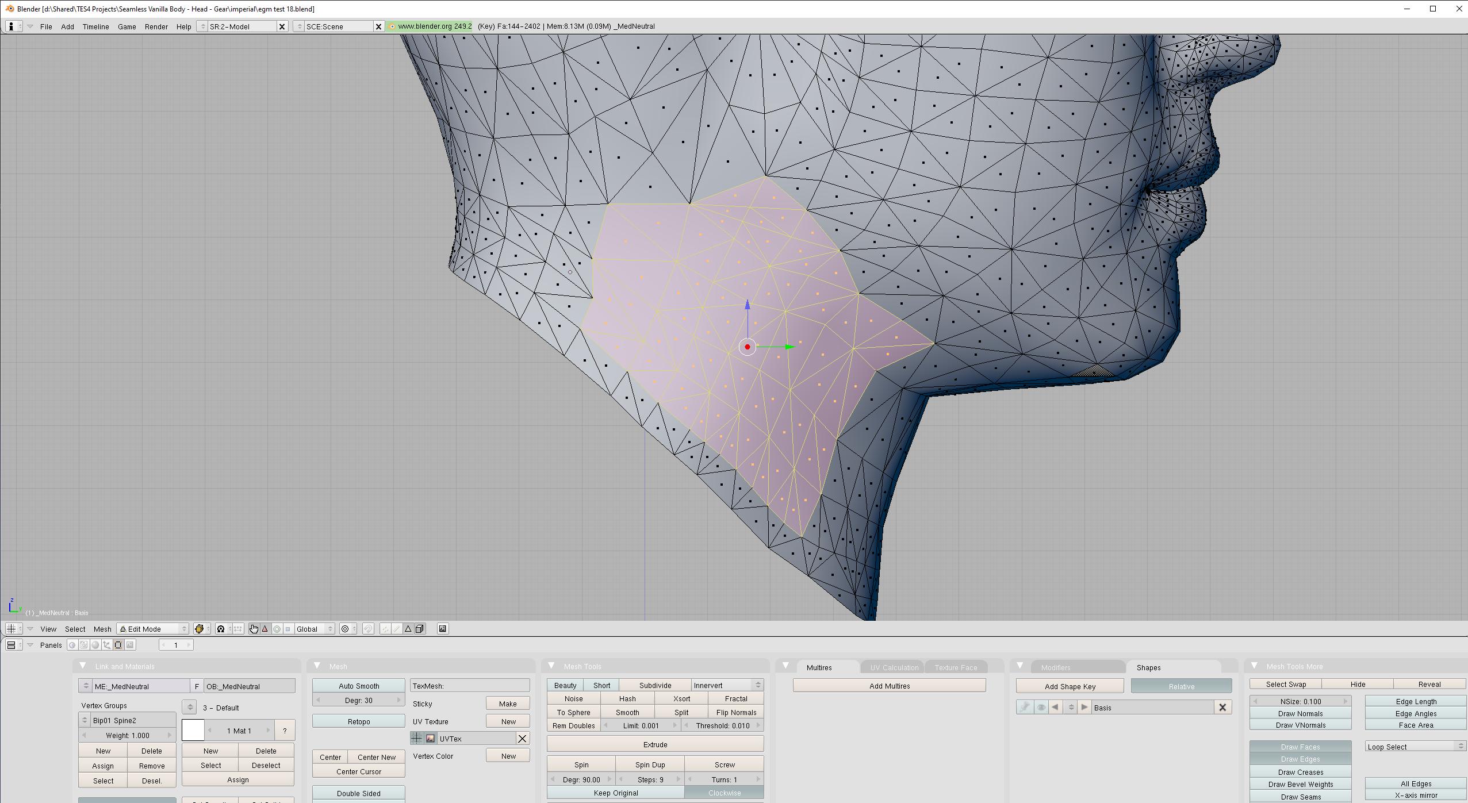This screenshot has height=803, width=1468.
Task: Open the Editing context panel icon
Action: point(118,645)
